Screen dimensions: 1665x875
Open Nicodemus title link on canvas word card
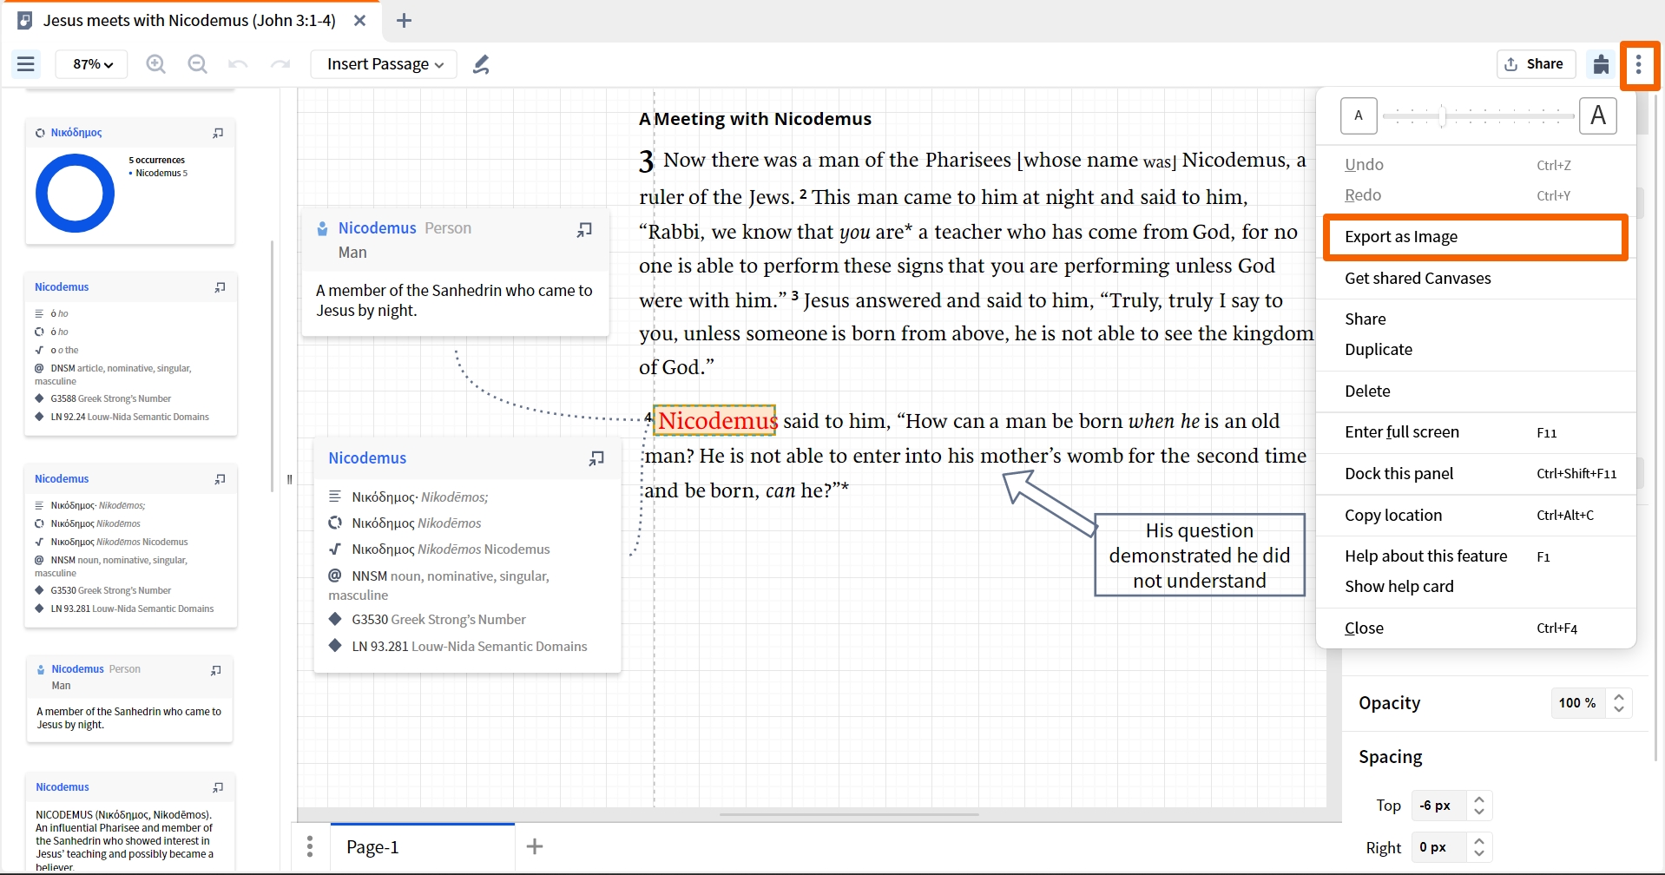(x=367, y=458)
